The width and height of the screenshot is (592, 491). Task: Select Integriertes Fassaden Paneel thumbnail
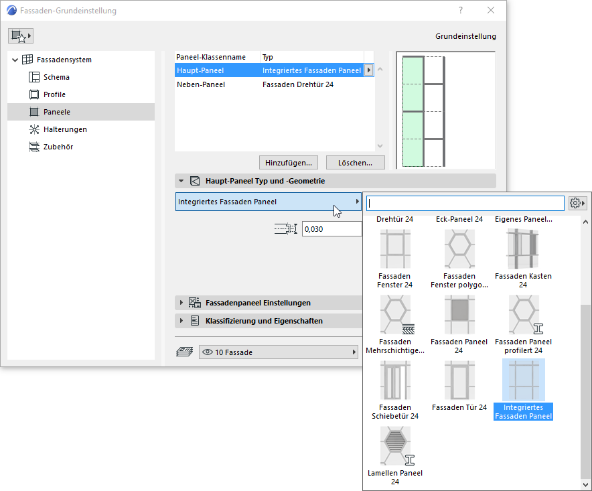tap(523, 380)
